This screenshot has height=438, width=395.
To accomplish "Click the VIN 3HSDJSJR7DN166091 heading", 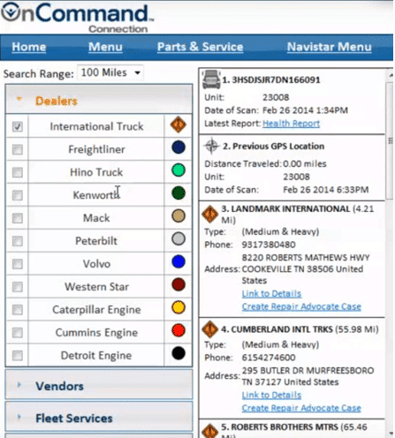I will click(x=271, y=80).
